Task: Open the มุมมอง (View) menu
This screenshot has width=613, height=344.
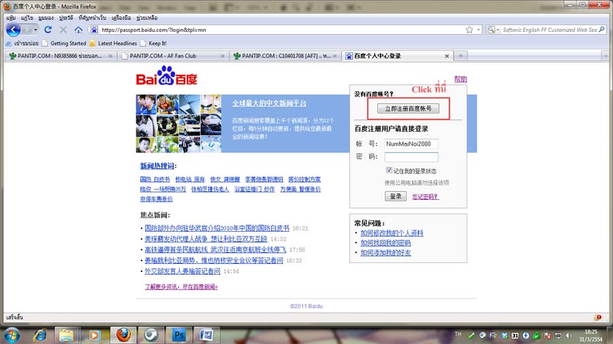Action: (46, 18)
